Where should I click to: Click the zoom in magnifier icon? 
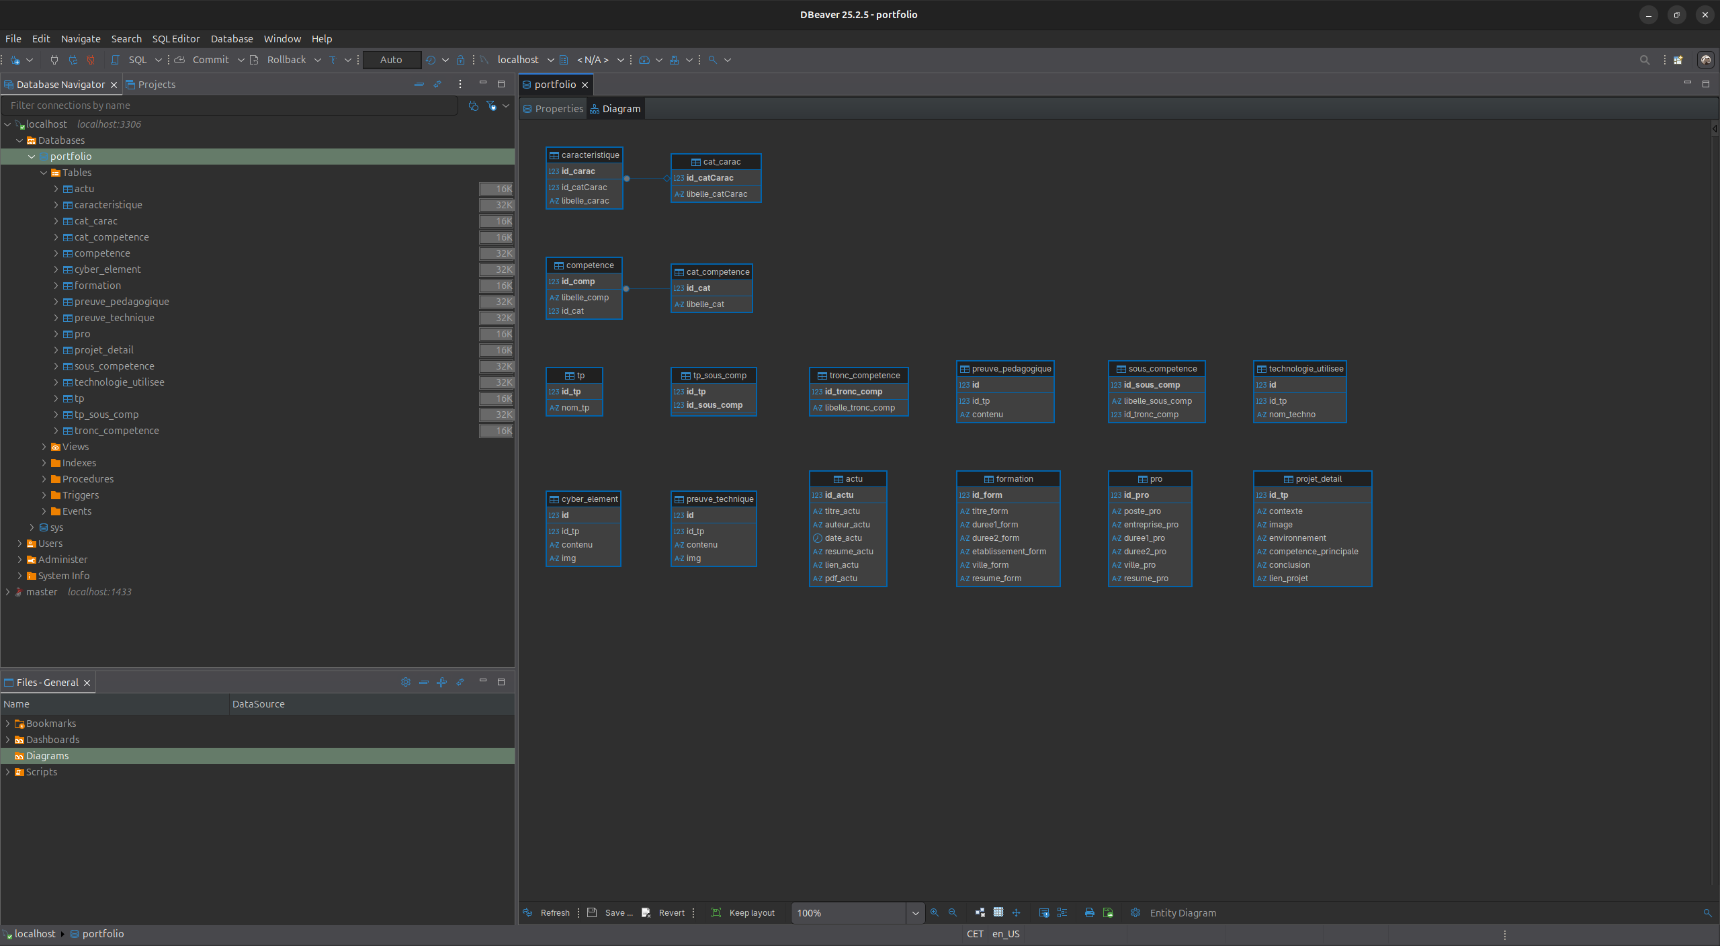pyautogui.click(x=934, y=912)
